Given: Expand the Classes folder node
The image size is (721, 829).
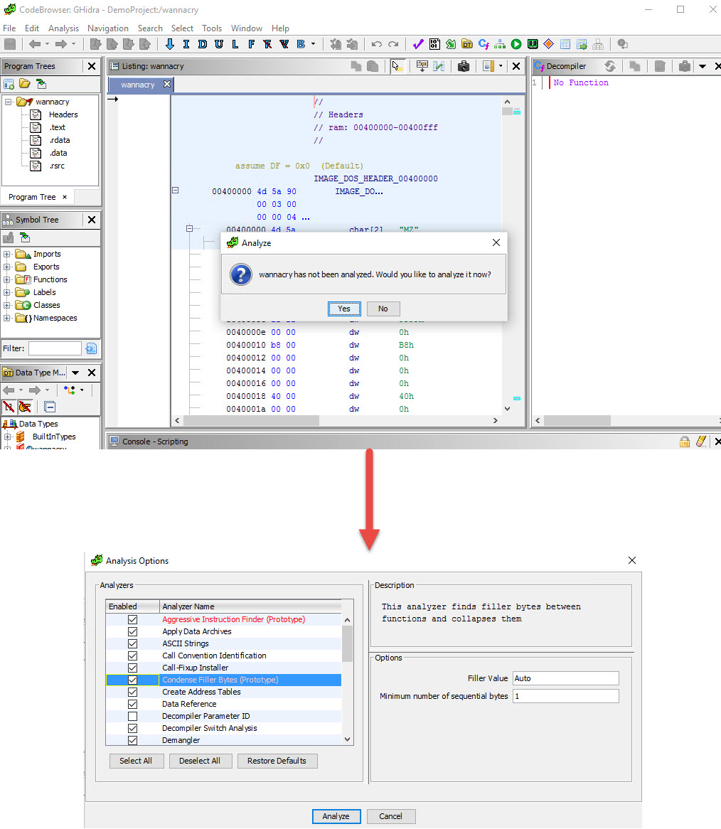Looking at the screenshot, I should [x=7, y=305].
